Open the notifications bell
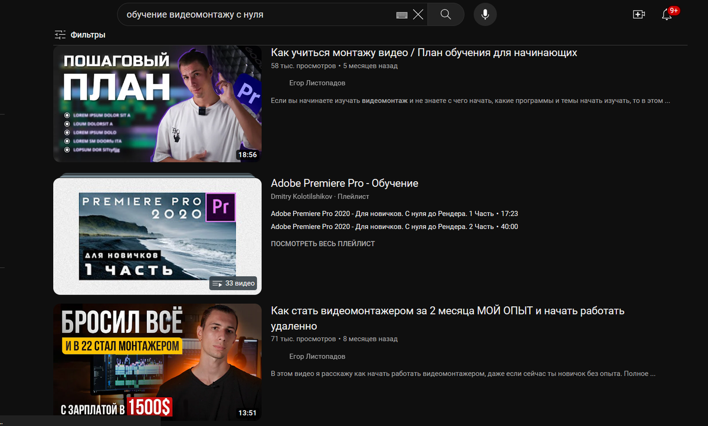The width and height of the screenshot is (708, 426). 667,15
